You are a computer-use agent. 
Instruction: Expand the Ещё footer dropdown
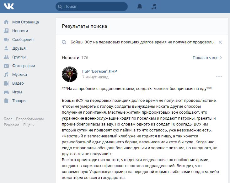pos(29,125)
